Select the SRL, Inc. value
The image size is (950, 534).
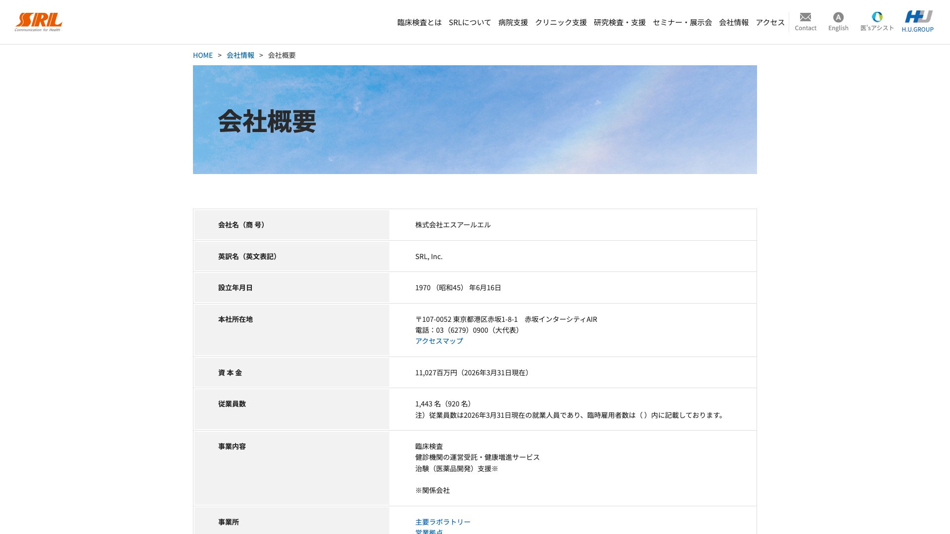[x=429, y=256]
